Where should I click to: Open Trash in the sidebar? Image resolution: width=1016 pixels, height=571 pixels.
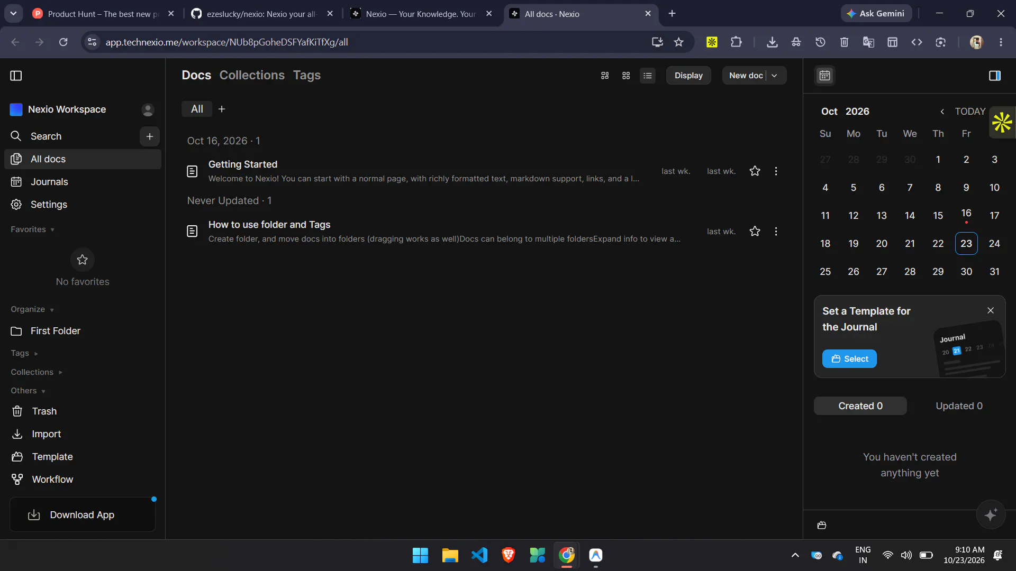click(x=83, y=411)
